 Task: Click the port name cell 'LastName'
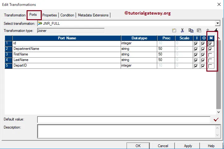click(x=67, y=60)
